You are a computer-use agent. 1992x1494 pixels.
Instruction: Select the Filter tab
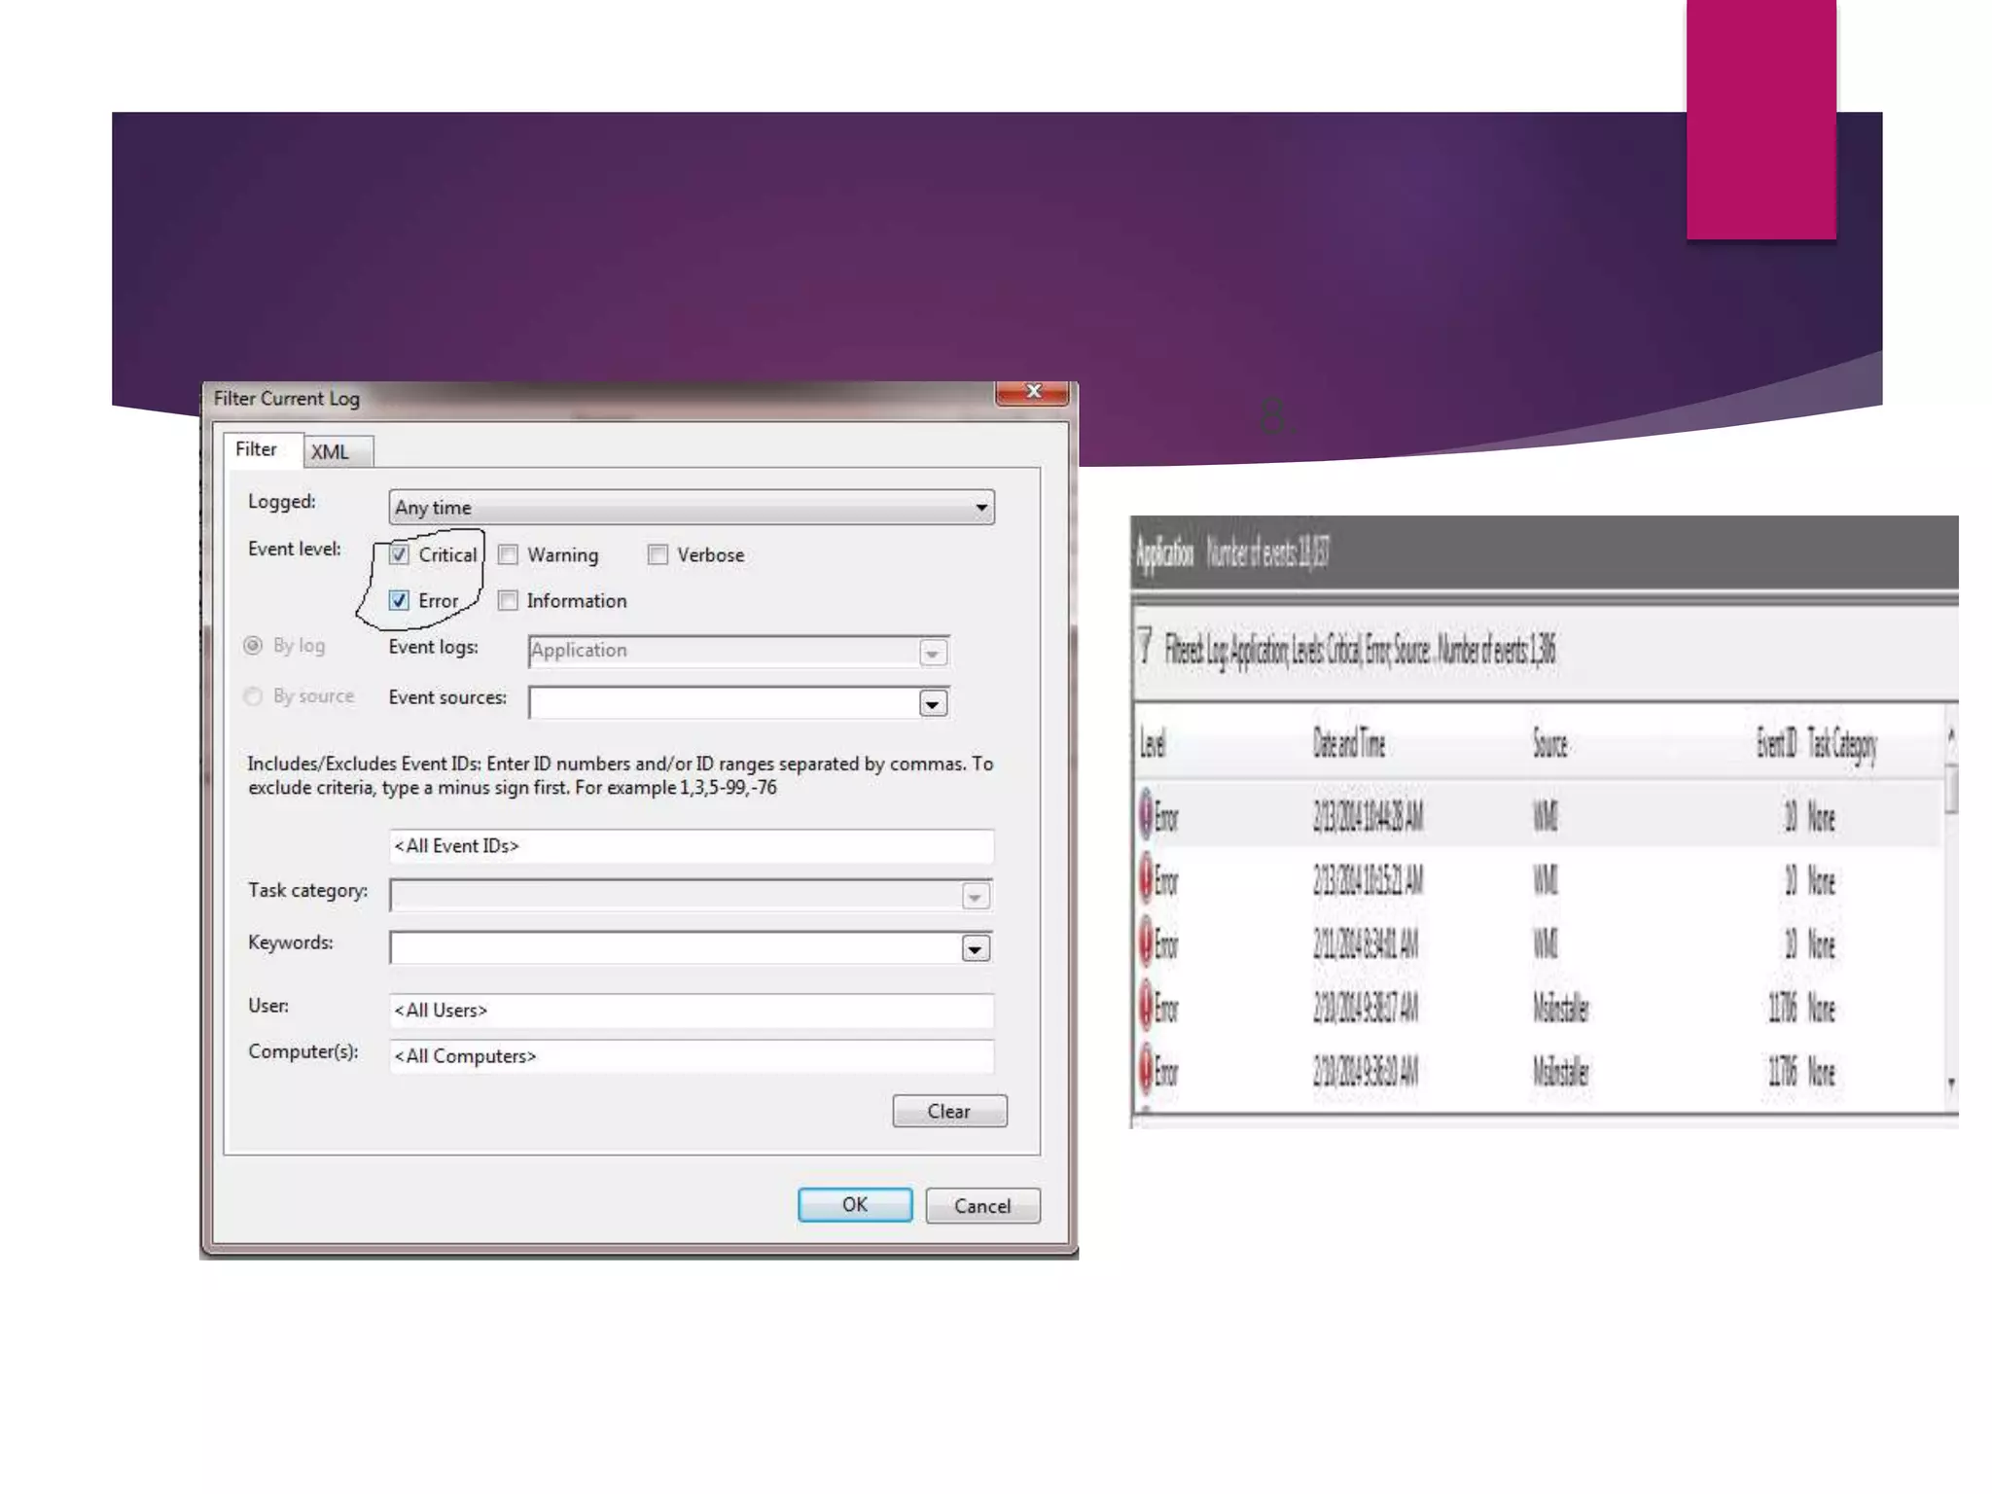point(256,449)
